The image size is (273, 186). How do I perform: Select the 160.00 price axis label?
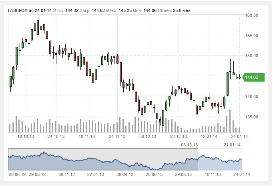click(x=252, y=15)
